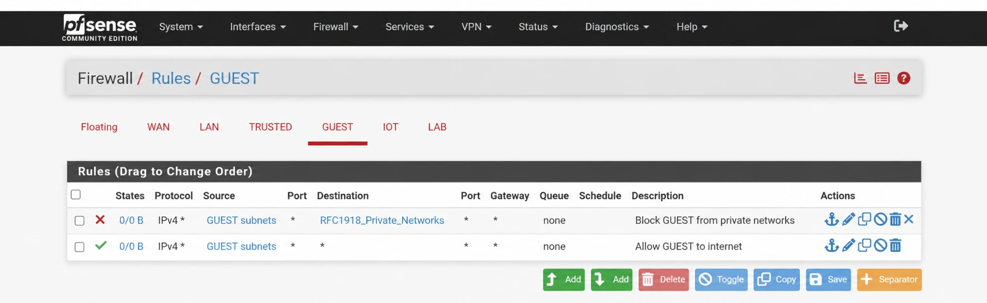The width and height of the screenshot is (987, 303).
Task: Check the Allow GUEST to internet checkbox
Action: pos(79,247)
